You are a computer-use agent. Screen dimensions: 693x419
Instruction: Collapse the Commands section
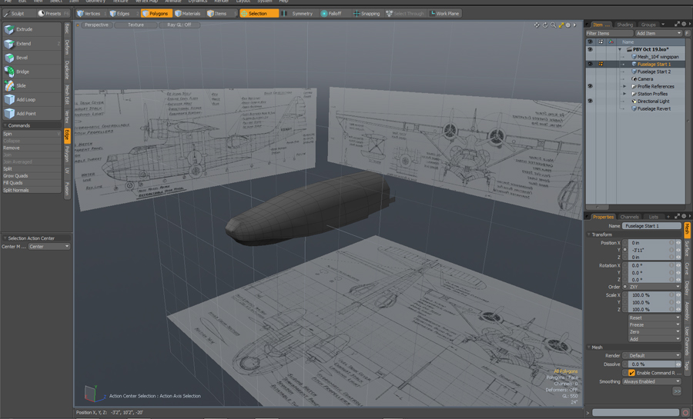(5, 126)
